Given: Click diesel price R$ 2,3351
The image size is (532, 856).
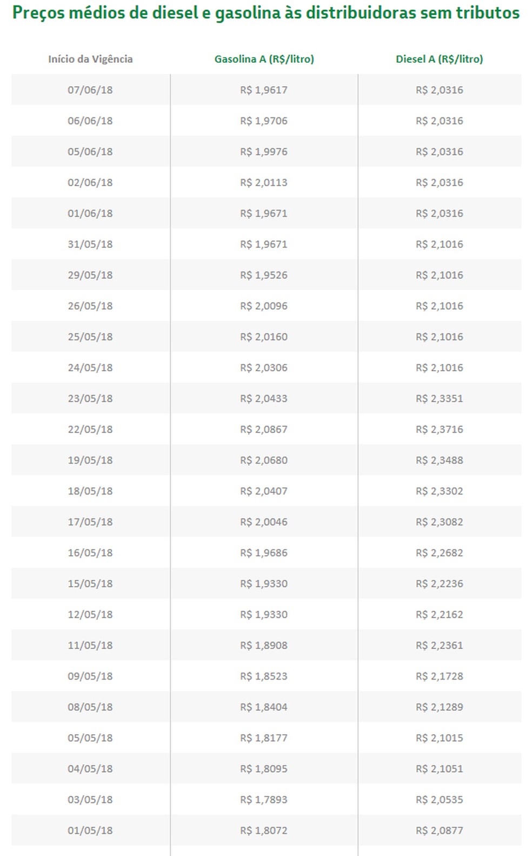Looking at the screenshot, I should (439, 398).
